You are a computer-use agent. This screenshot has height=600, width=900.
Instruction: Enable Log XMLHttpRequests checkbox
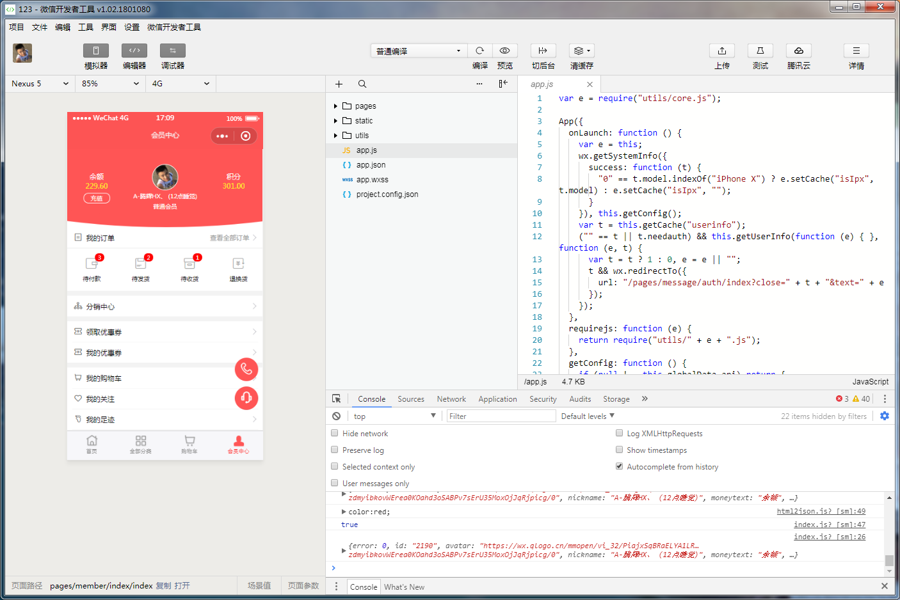coord(619,433)
